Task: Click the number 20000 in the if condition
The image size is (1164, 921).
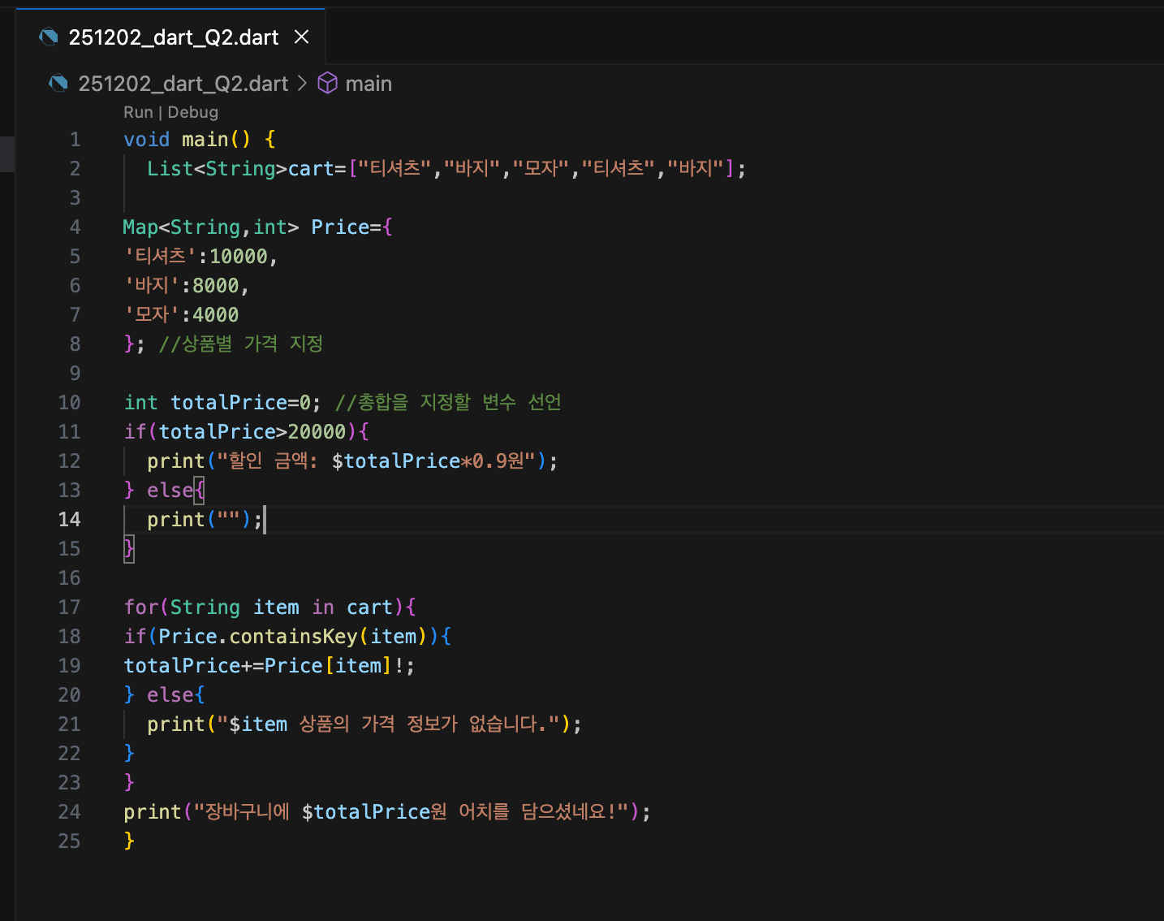Action: pyautogui.click(x=317, y=431)
